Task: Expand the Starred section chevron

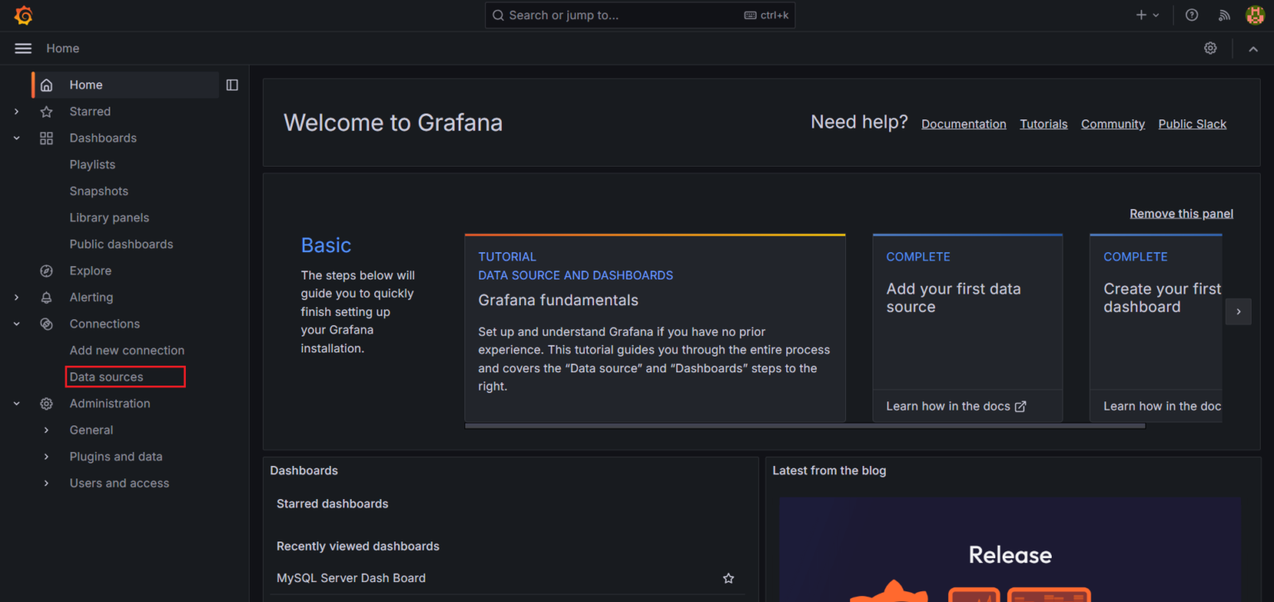Action: click(x=17, y=111)
